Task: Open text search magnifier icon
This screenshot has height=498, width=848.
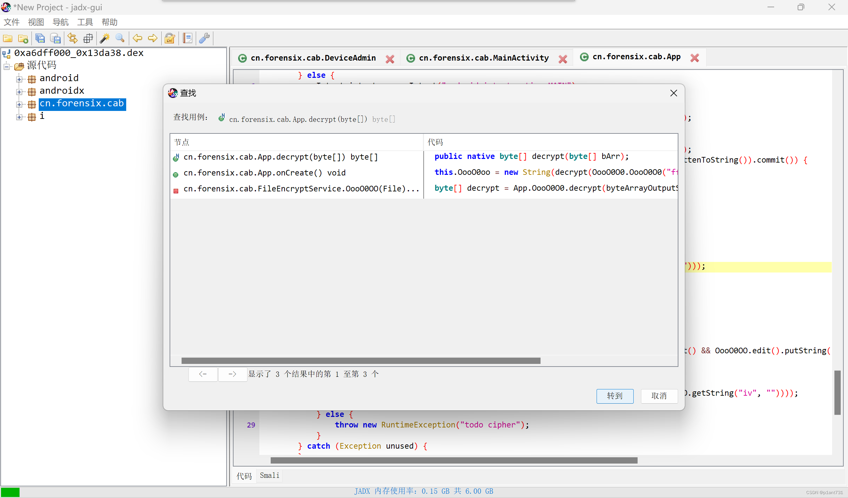Action: (120, 38)
